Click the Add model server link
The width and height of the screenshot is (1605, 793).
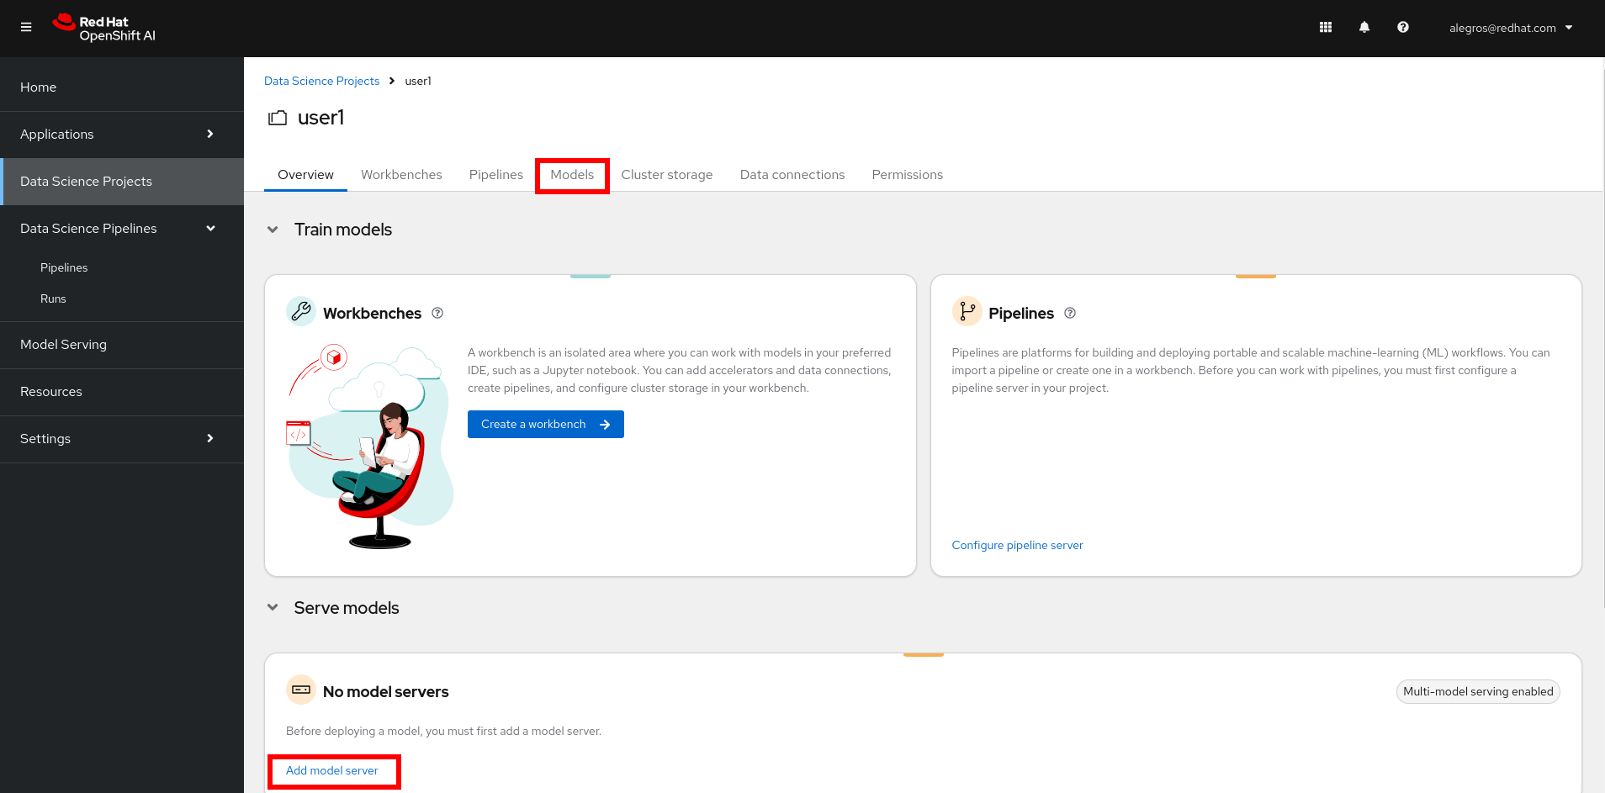[x=332, y=770]
